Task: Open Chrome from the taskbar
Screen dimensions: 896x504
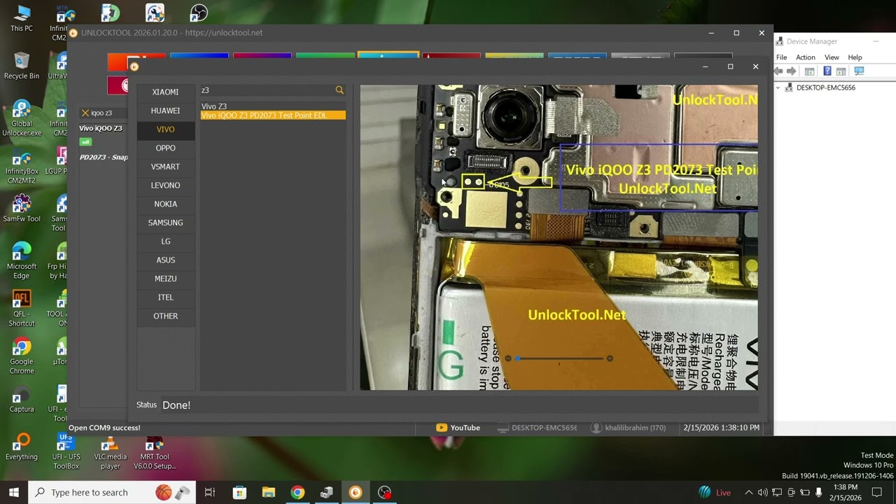Action: [297, 492]
